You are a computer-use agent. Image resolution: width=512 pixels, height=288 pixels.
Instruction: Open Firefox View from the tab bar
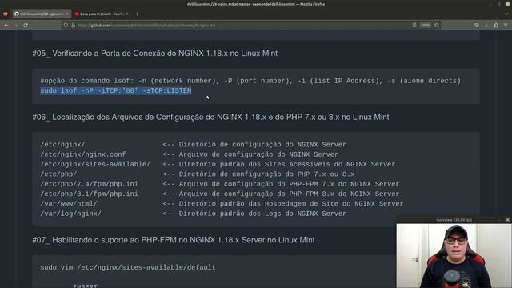[6, 14]
